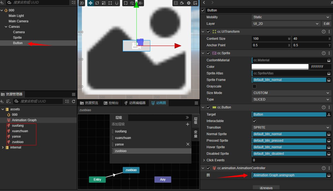
Task: Toggle the Button node active checkbox
Action: pos(203,10)
